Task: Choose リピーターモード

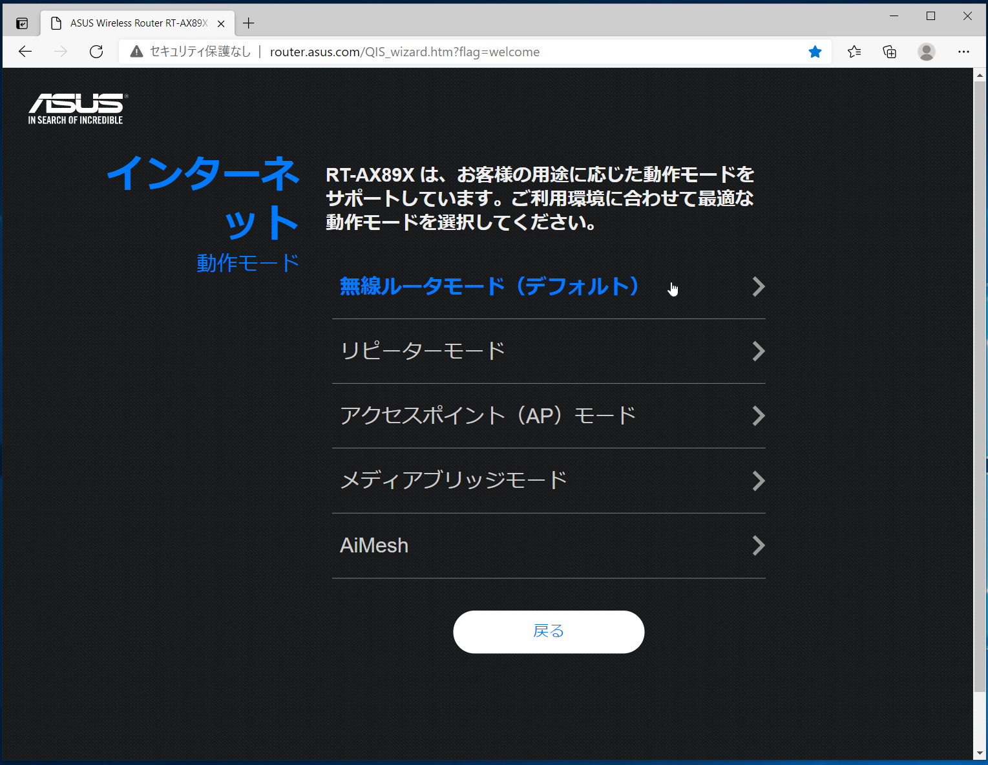Action: pos(549,351)
